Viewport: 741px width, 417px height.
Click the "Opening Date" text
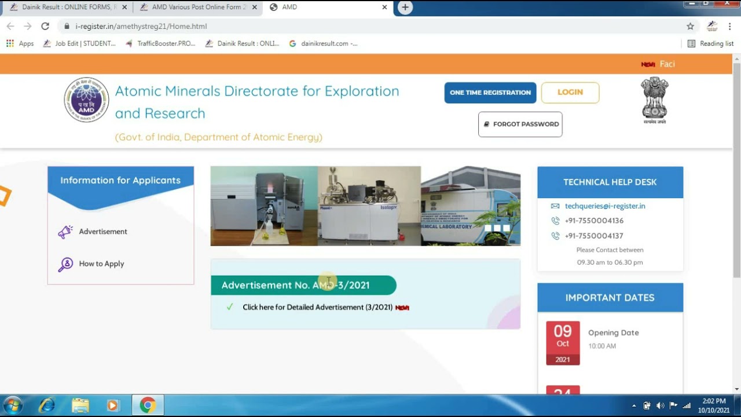614,333
